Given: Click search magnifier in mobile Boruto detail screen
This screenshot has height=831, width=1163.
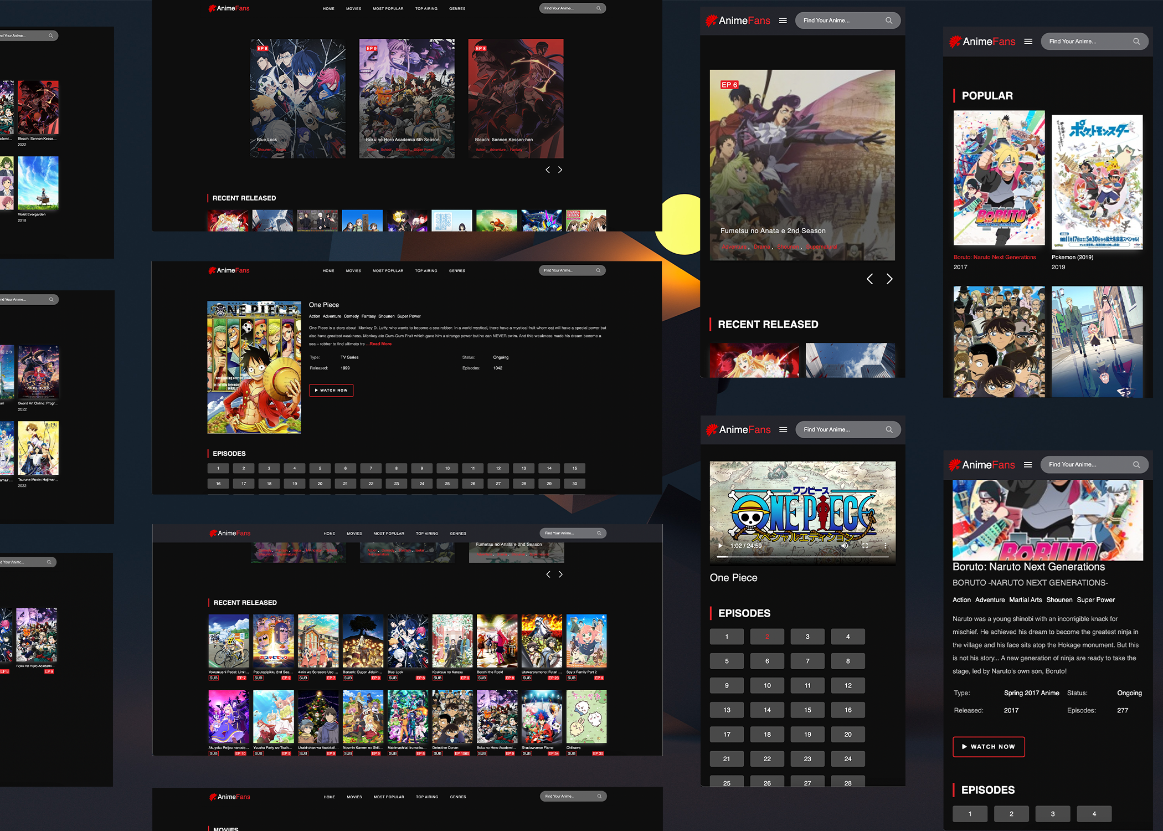Looking at the screenshot, I should coord(1136,465).
